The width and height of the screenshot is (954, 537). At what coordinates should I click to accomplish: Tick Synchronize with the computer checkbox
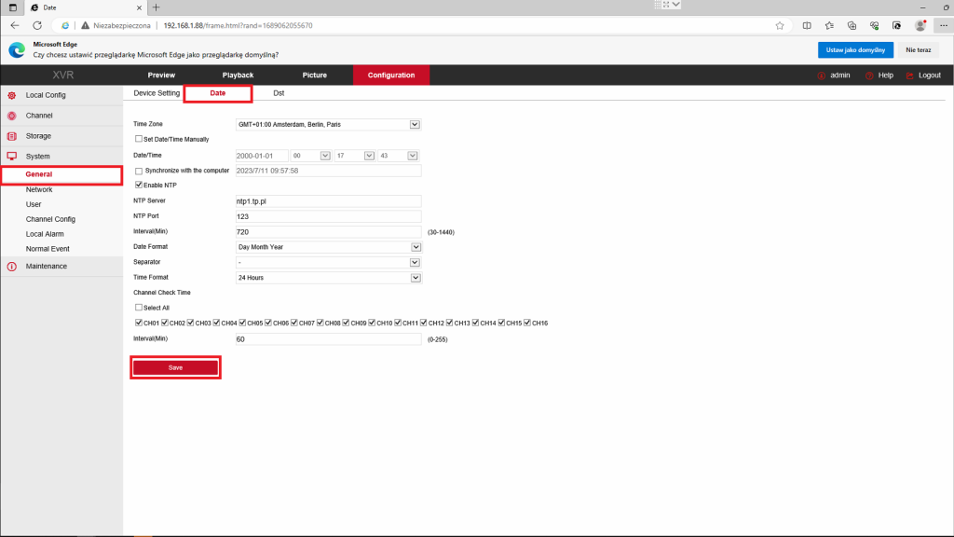139,172
